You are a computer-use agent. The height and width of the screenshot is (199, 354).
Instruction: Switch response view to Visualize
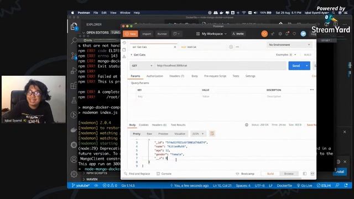(x=179, y=134)
